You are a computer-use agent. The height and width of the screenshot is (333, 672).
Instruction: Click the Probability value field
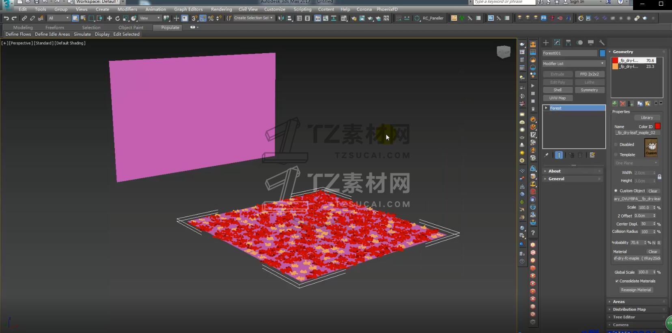click(x=636, y=243)
